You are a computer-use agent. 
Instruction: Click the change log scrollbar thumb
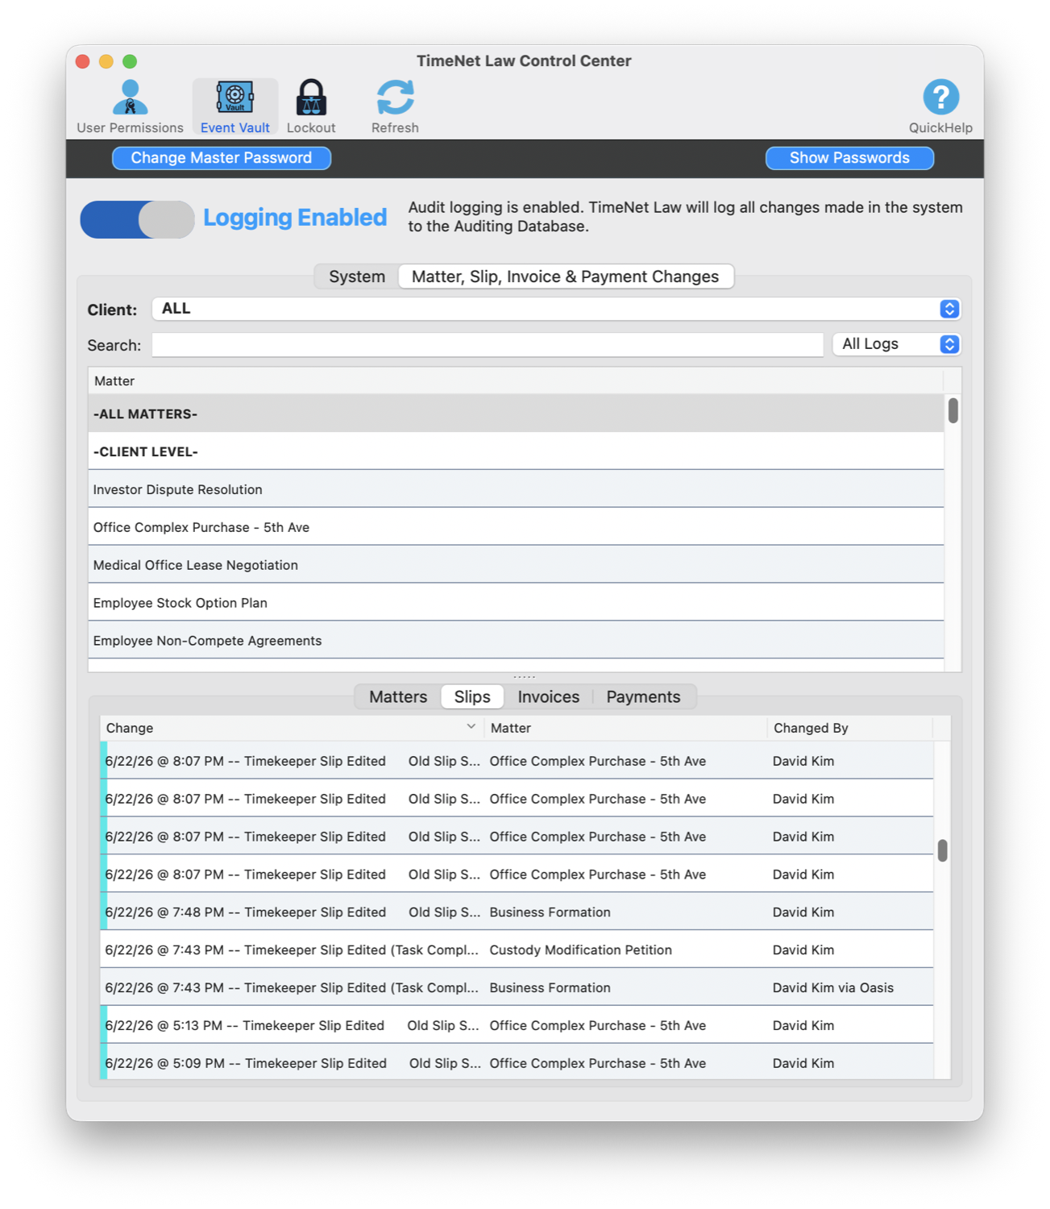pos(942,850)
